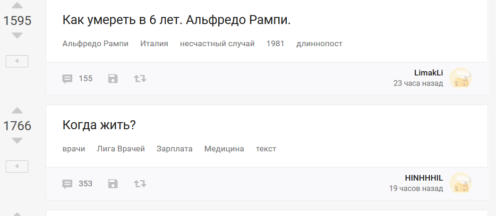The height and width of the screenshot is (216, 496).
Task: Open LimakLi's user profile
Action: [x=428, y=72]
